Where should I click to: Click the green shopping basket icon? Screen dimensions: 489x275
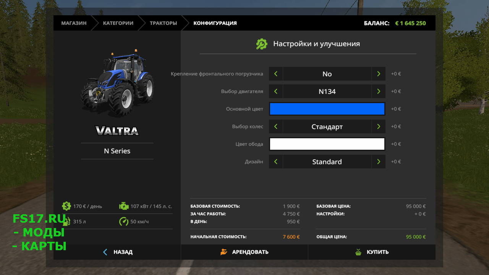click(358, 252)
